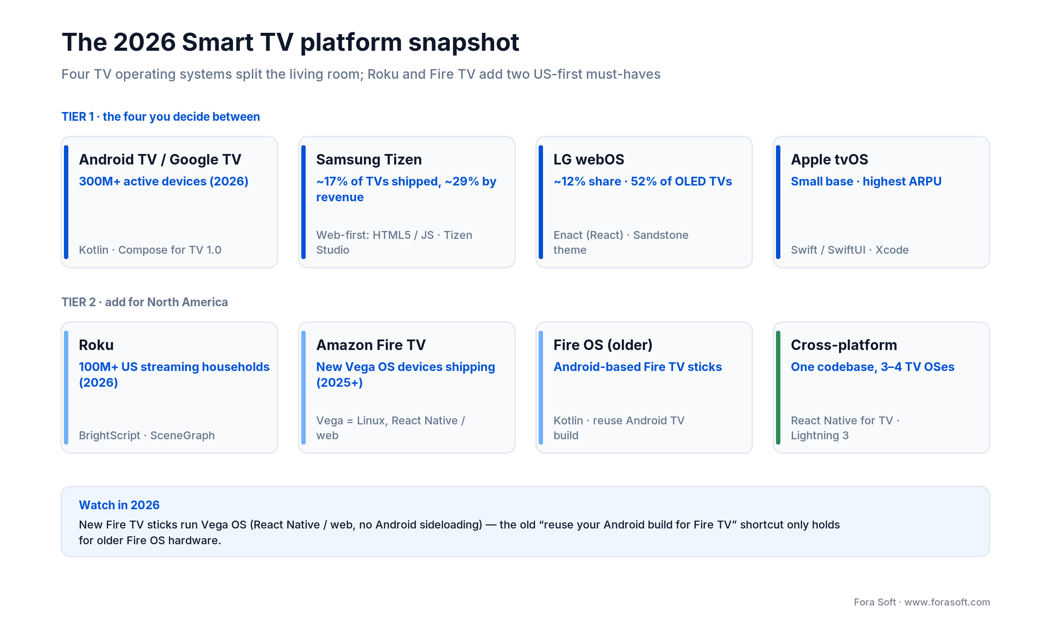Click 'Swift / SwiftUI · Xcode' text

pyautogui.click(x=850, y=250)
